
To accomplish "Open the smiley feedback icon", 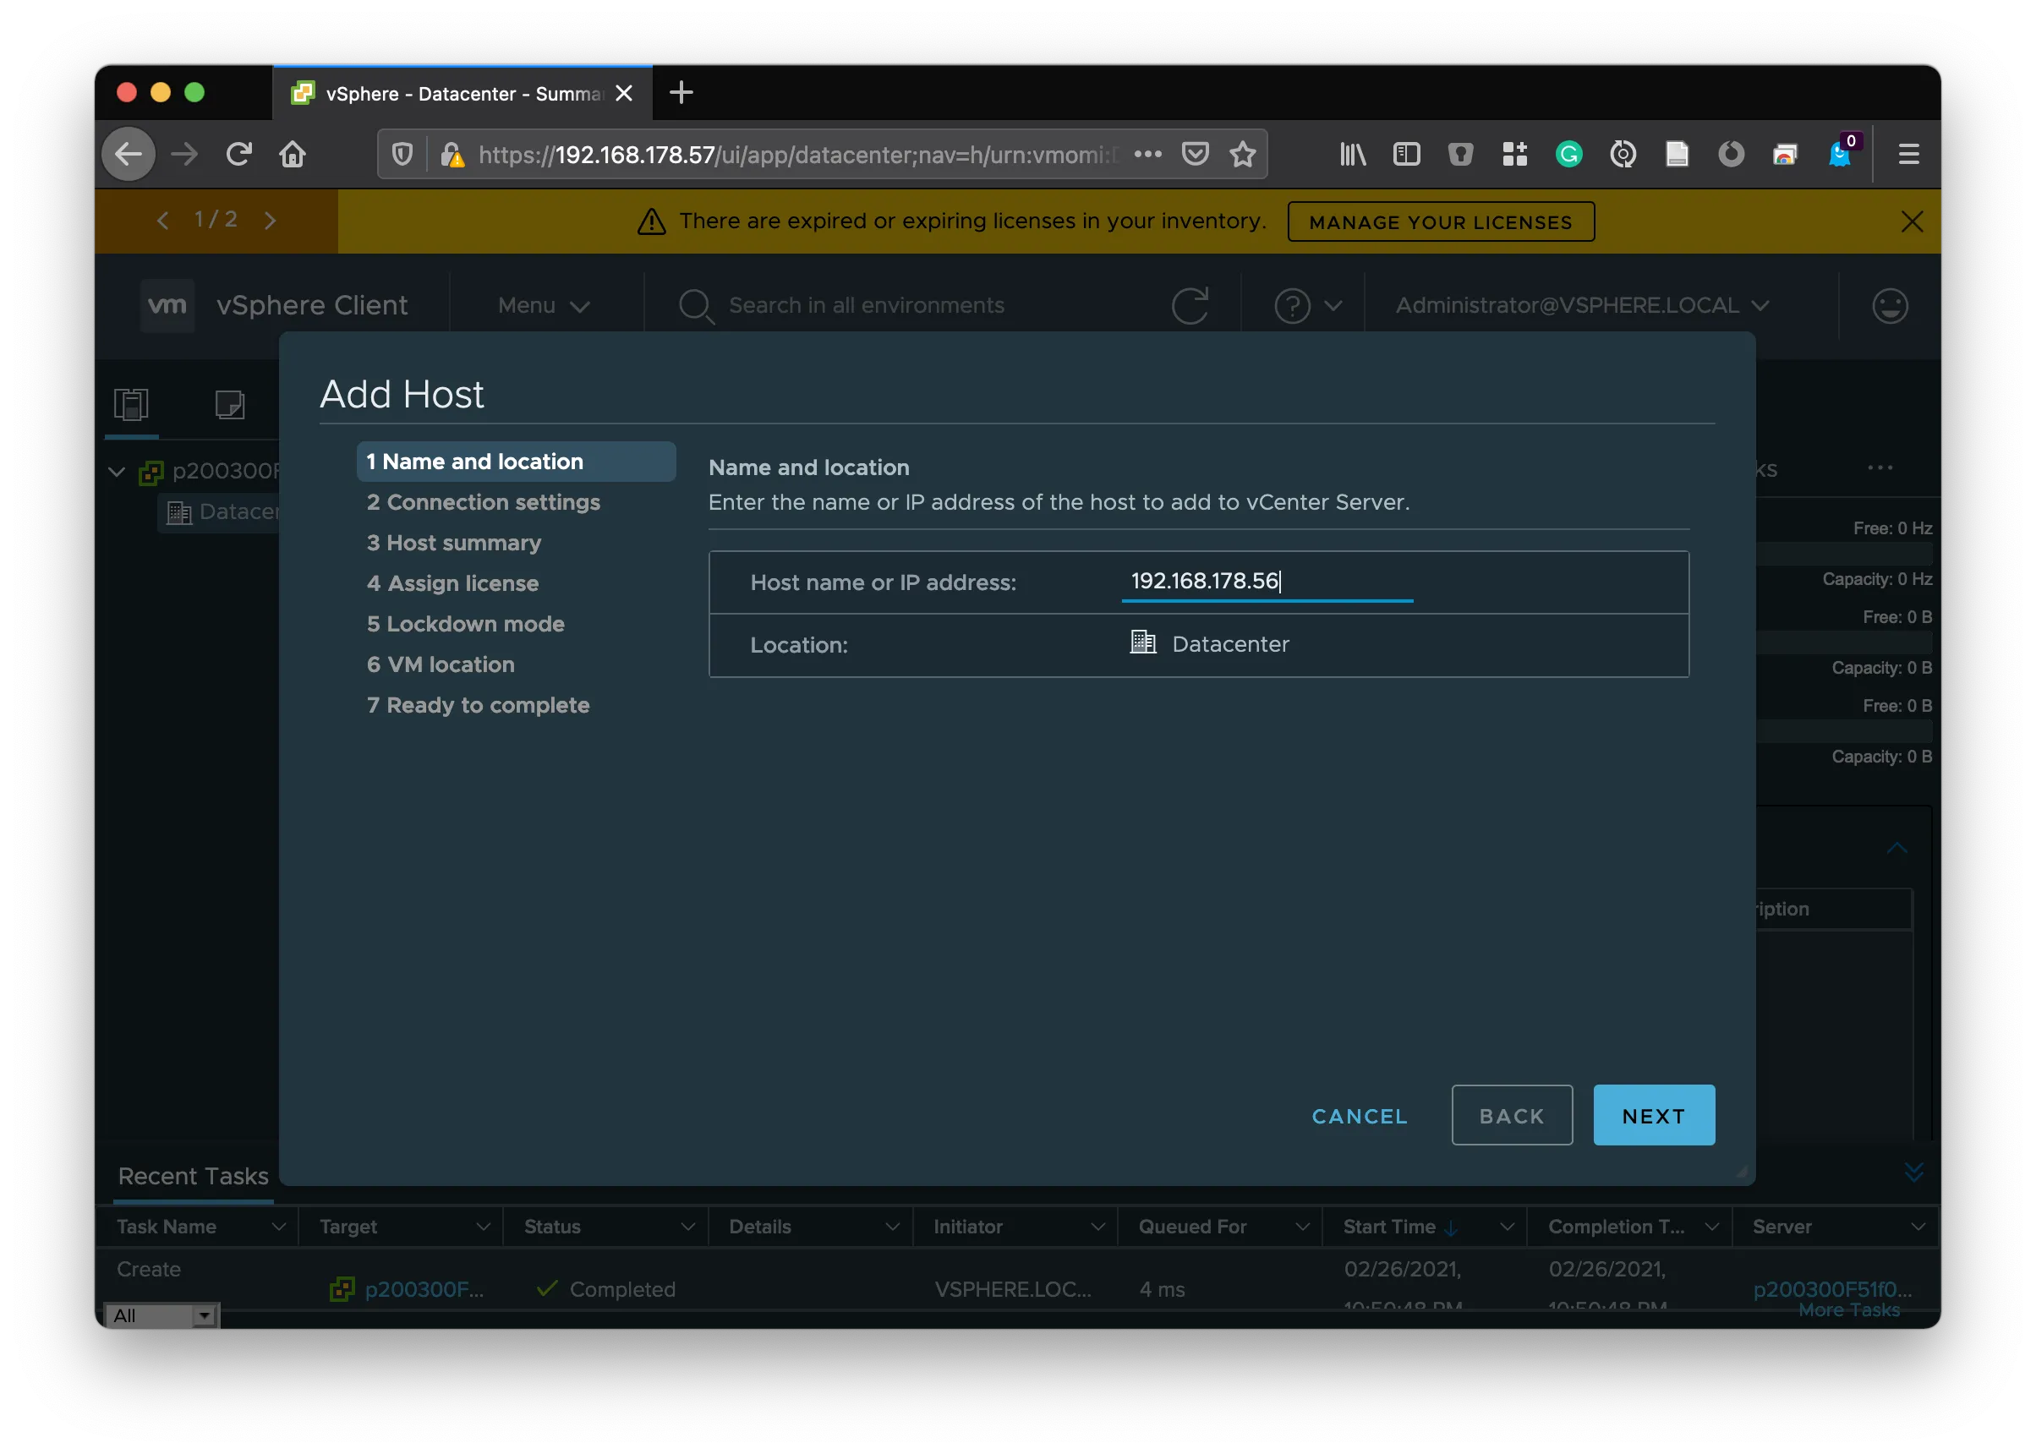I will (x=1889, y=305).
